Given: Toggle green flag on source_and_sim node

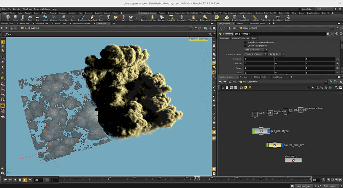Looking at the screenshot, I should (268, 145).
